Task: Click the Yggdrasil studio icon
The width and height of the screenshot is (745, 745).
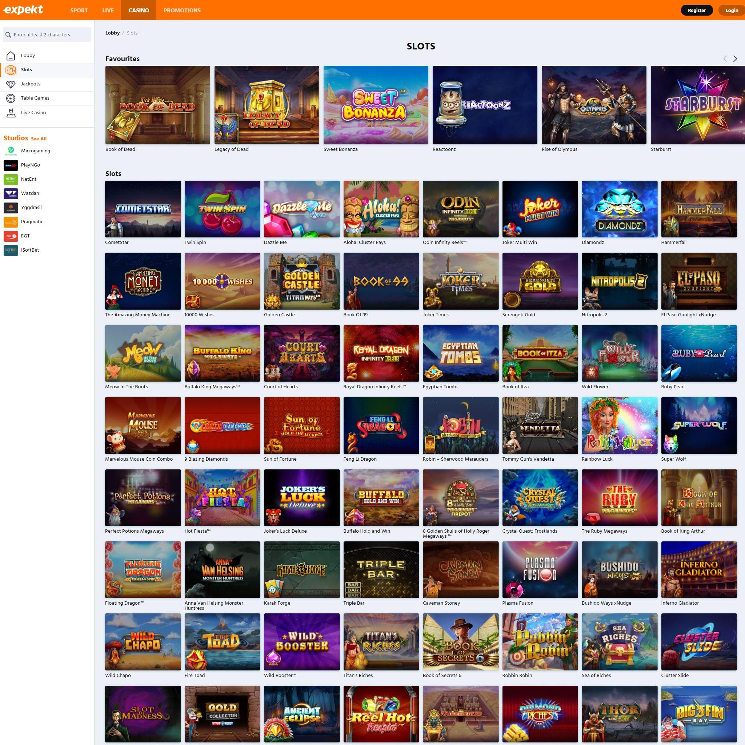Action: pyautogui.click(x=11, y=208)
